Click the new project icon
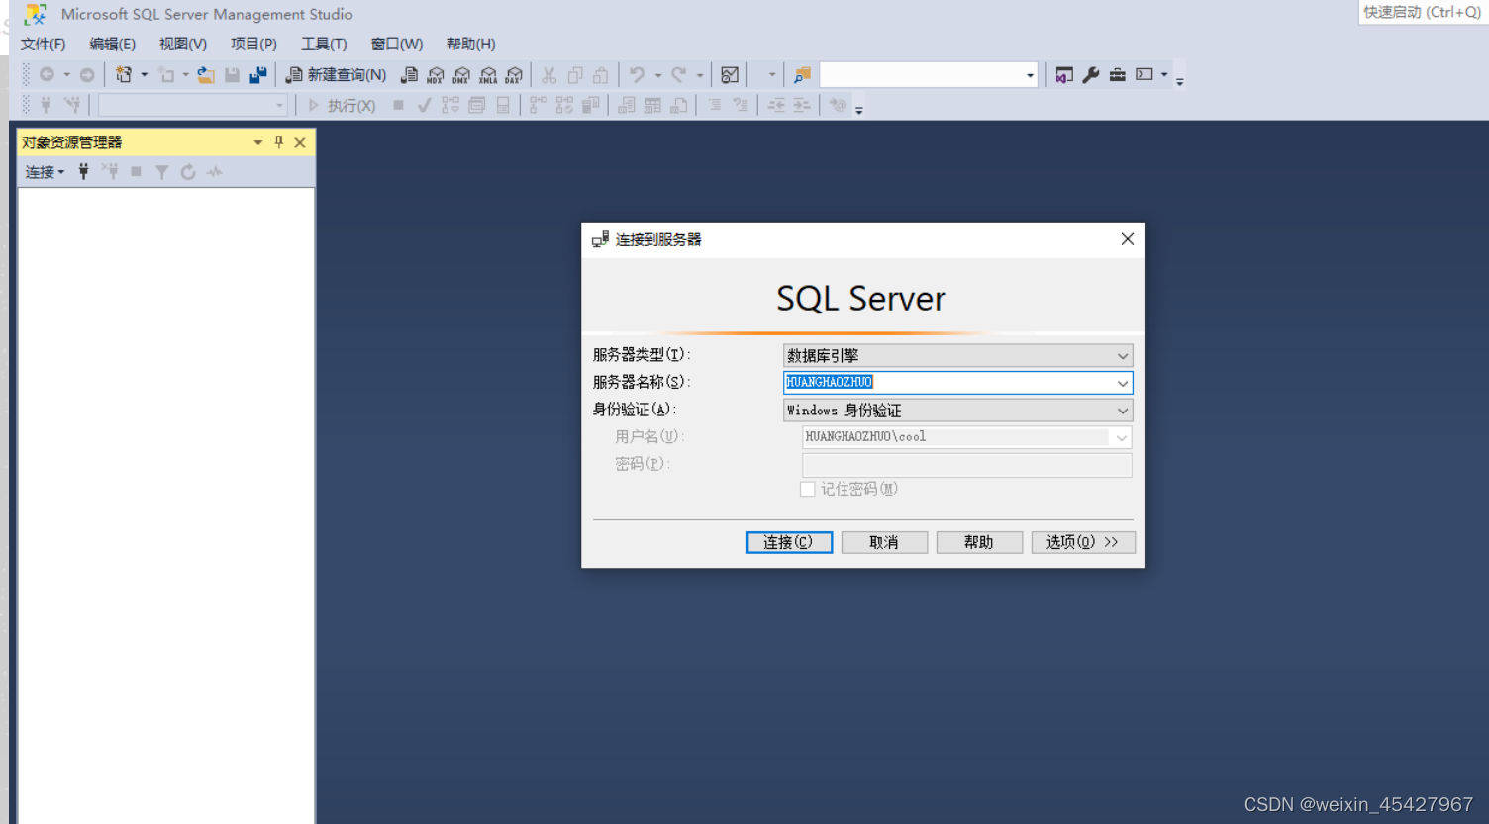The height and width of the screenshot is (824, 1489). click(124, 75)
